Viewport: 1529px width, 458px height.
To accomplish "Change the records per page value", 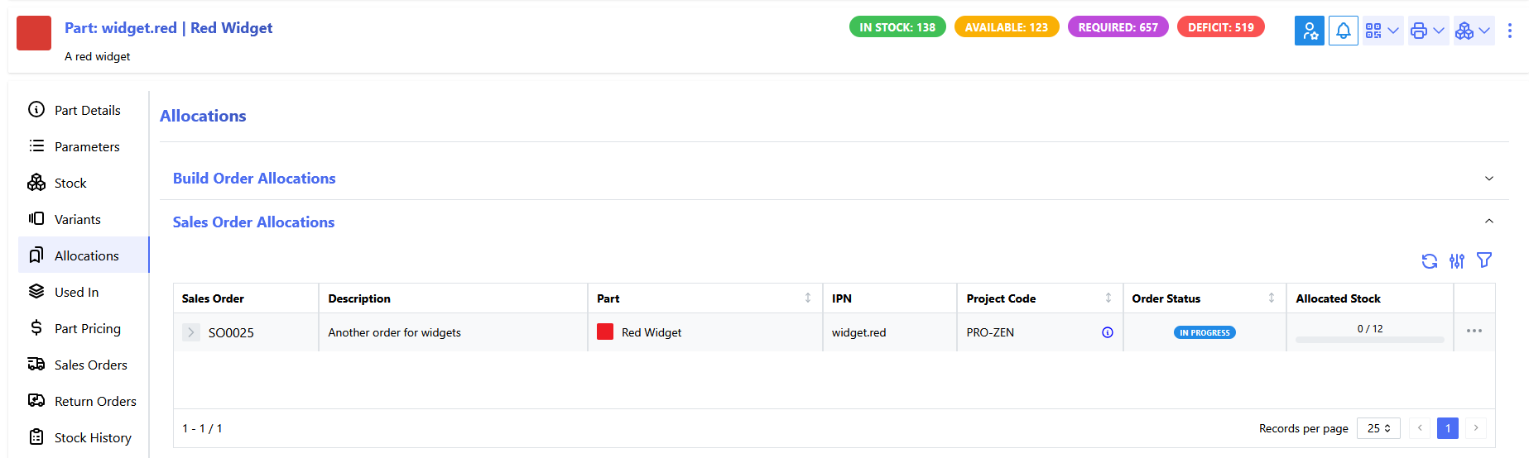I will (x=1378, y=428).
